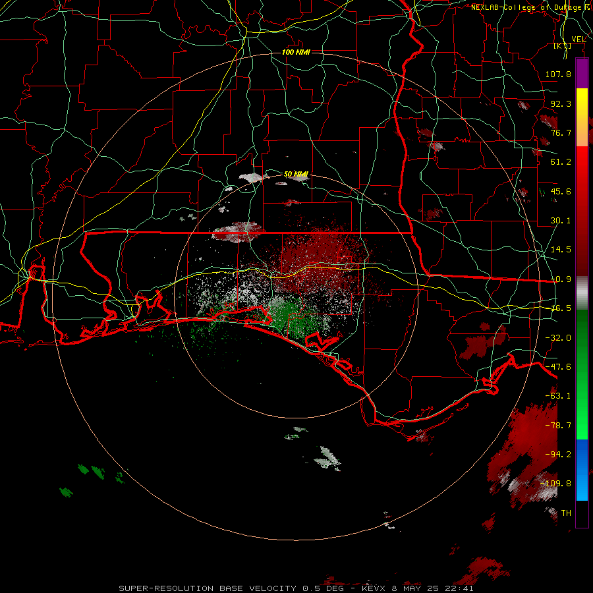The image size is (593, 593).
Task: Click the black TH segment of the color bar
Action: [x=582, y=513]
